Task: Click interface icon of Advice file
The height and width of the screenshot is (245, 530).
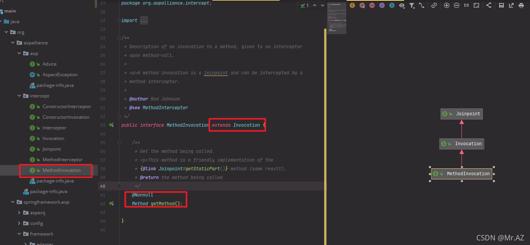Action: [32, 64]
